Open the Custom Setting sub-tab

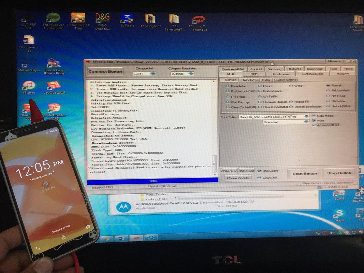tap(285, 80)
